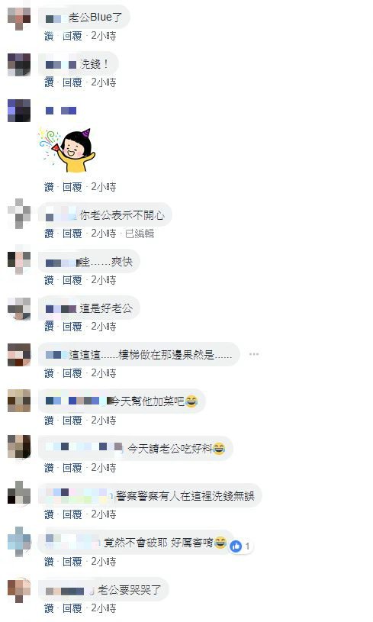373x622 pixels.
Task: Click the party girl sticker image
Action: pyautogui.click(x=67, y=150)
